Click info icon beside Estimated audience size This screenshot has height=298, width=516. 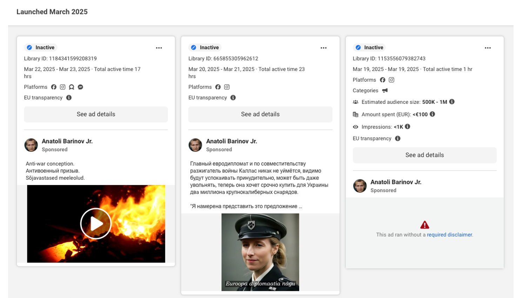pyautogui.click(x=452, y=102)
